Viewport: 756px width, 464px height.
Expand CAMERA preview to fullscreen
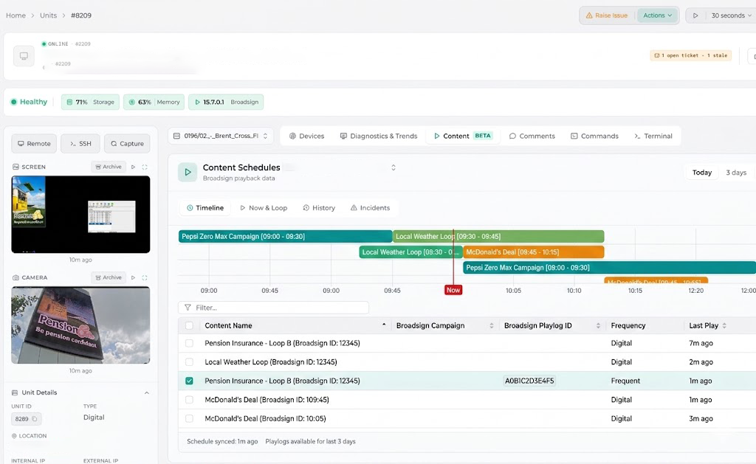point(145,278)
